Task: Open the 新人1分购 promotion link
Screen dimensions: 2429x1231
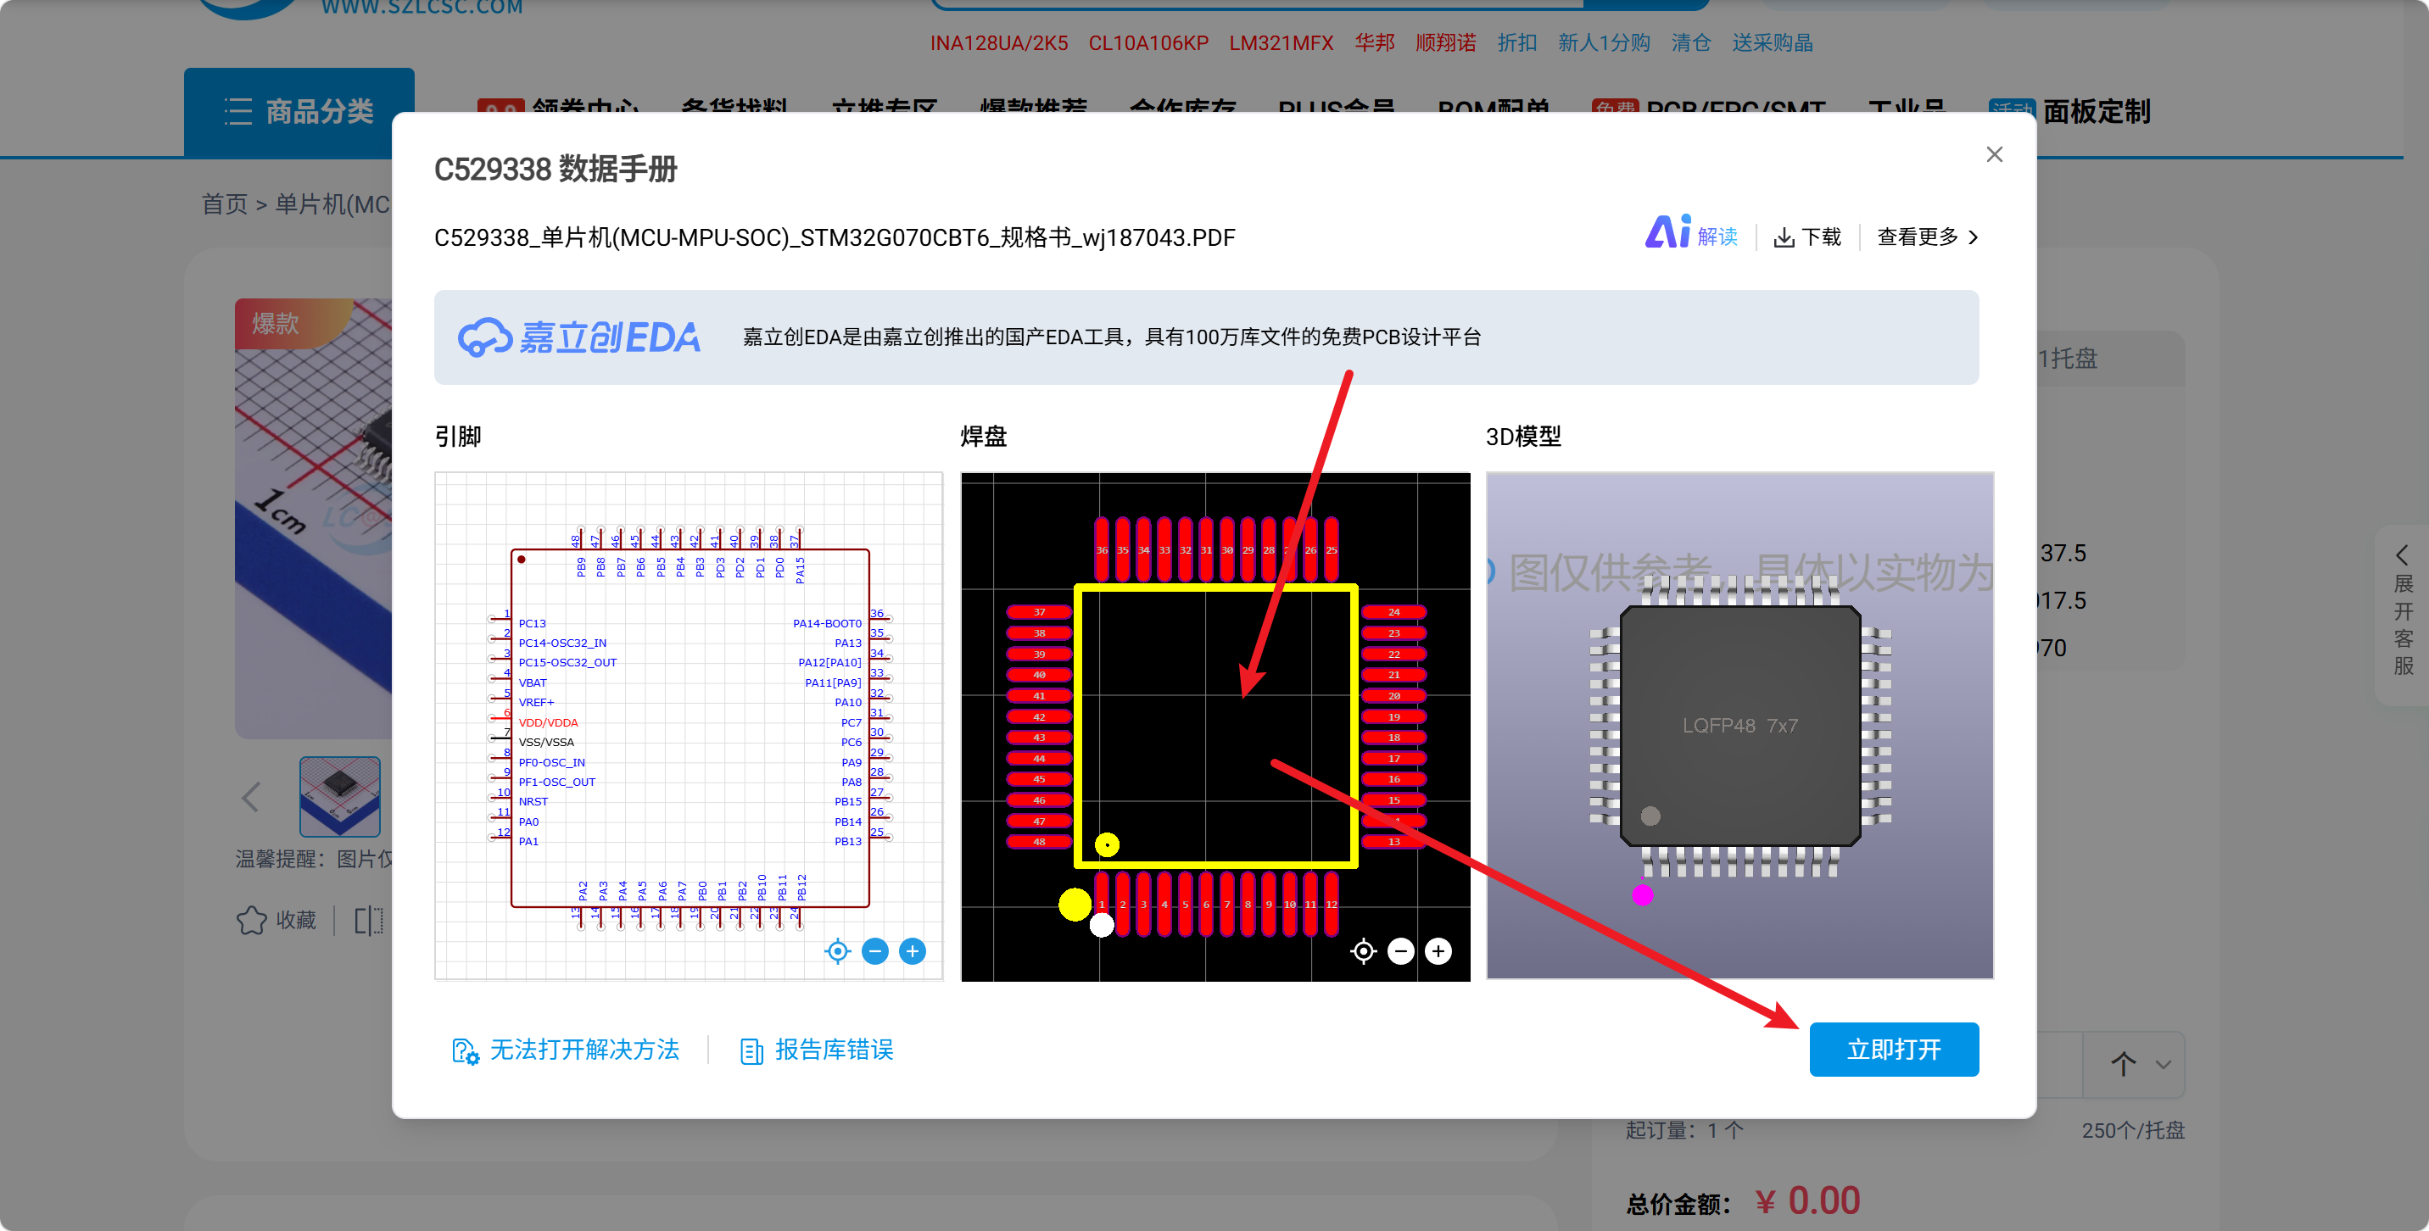Action: [1604, 42]
